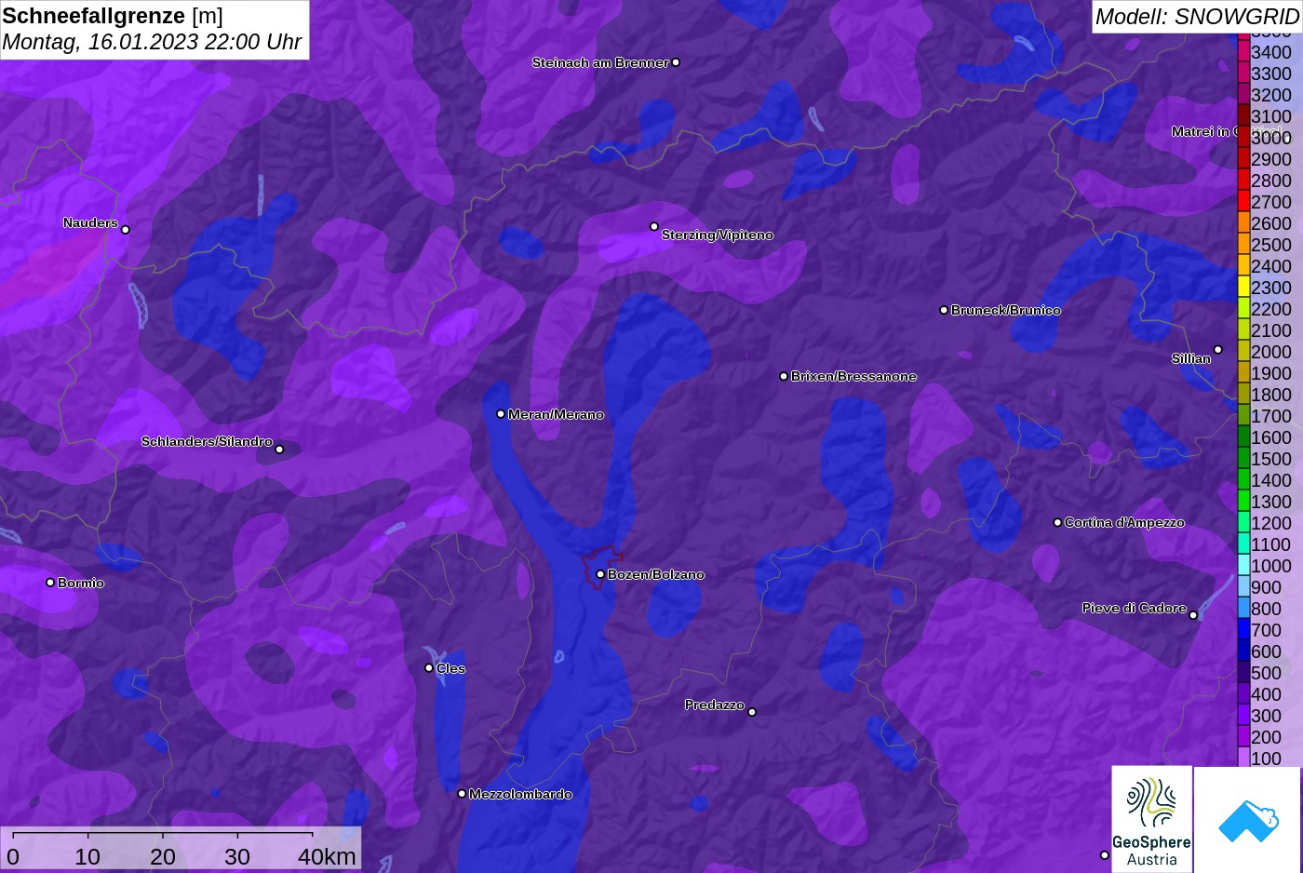Click the Bozen/Bolzano label text

pos(656,574)
